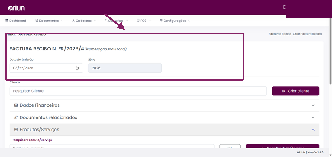This screenshot has width=332, height=157.
Task: Click the Configurações dropdown chevron
Action: 189,21
